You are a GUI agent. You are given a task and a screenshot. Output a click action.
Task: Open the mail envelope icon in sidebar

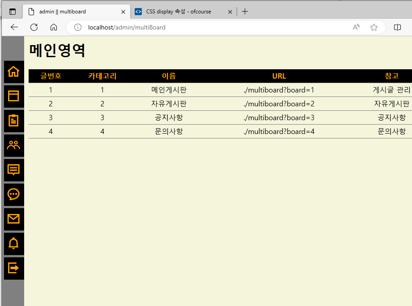click(x=14, y=219)
